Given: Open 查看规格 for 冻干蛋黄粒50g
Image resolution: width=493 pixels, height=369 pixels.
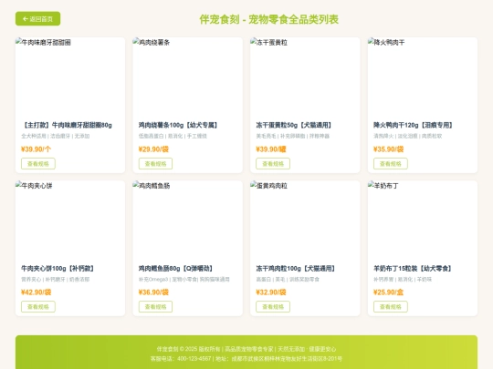Looking at the screenshot, I should [x=273, y=164].
